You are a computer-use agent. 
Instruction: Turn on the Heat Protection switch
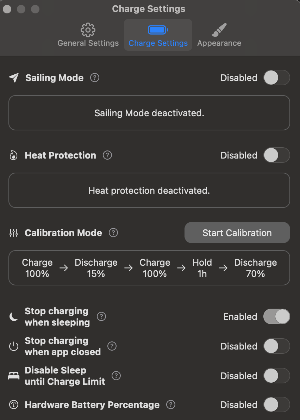click(276, 155)
